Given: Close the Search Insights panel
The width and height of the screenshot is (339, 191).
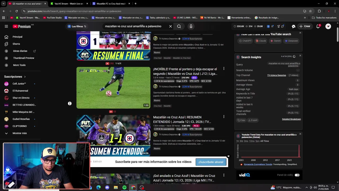Looking at the screenshot, I should (x=300, y=55).
